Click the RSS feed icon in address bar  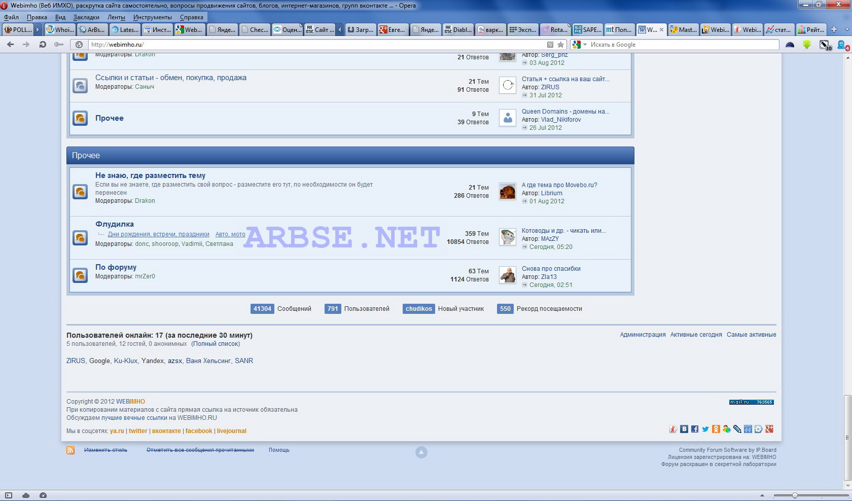(x=550, y=45)
